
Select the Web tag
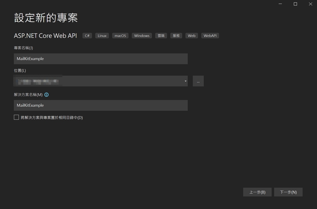pyautogui.click(x=191, y=35)
